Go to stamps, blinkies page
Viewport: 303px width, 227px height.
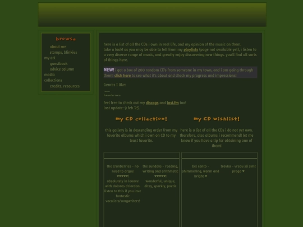tap(63, 52)
